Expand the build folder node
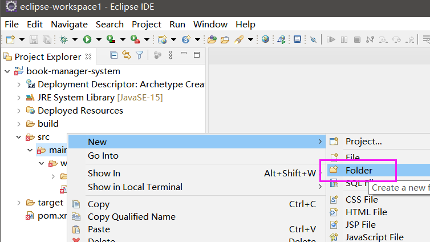This screenshot has height=242, width=430. coord(19,124)
